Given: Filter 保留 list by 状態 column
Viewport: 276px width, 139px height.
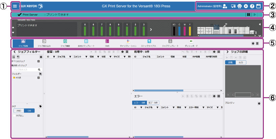Looking at the screenshot, I should coord(110,57).
